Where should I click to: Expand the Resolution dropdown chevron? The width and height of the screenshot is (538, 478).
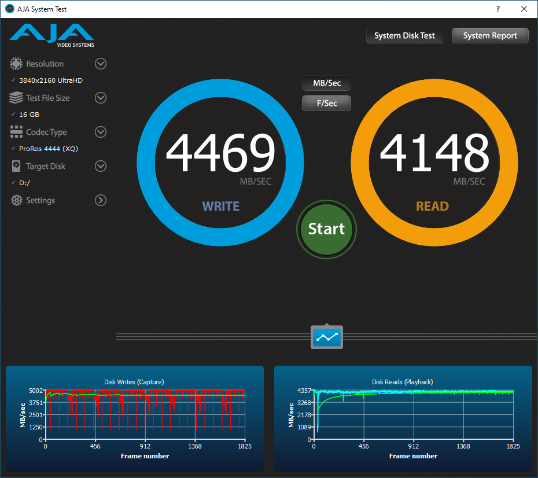pyautogui.click(x=100, y=64)
